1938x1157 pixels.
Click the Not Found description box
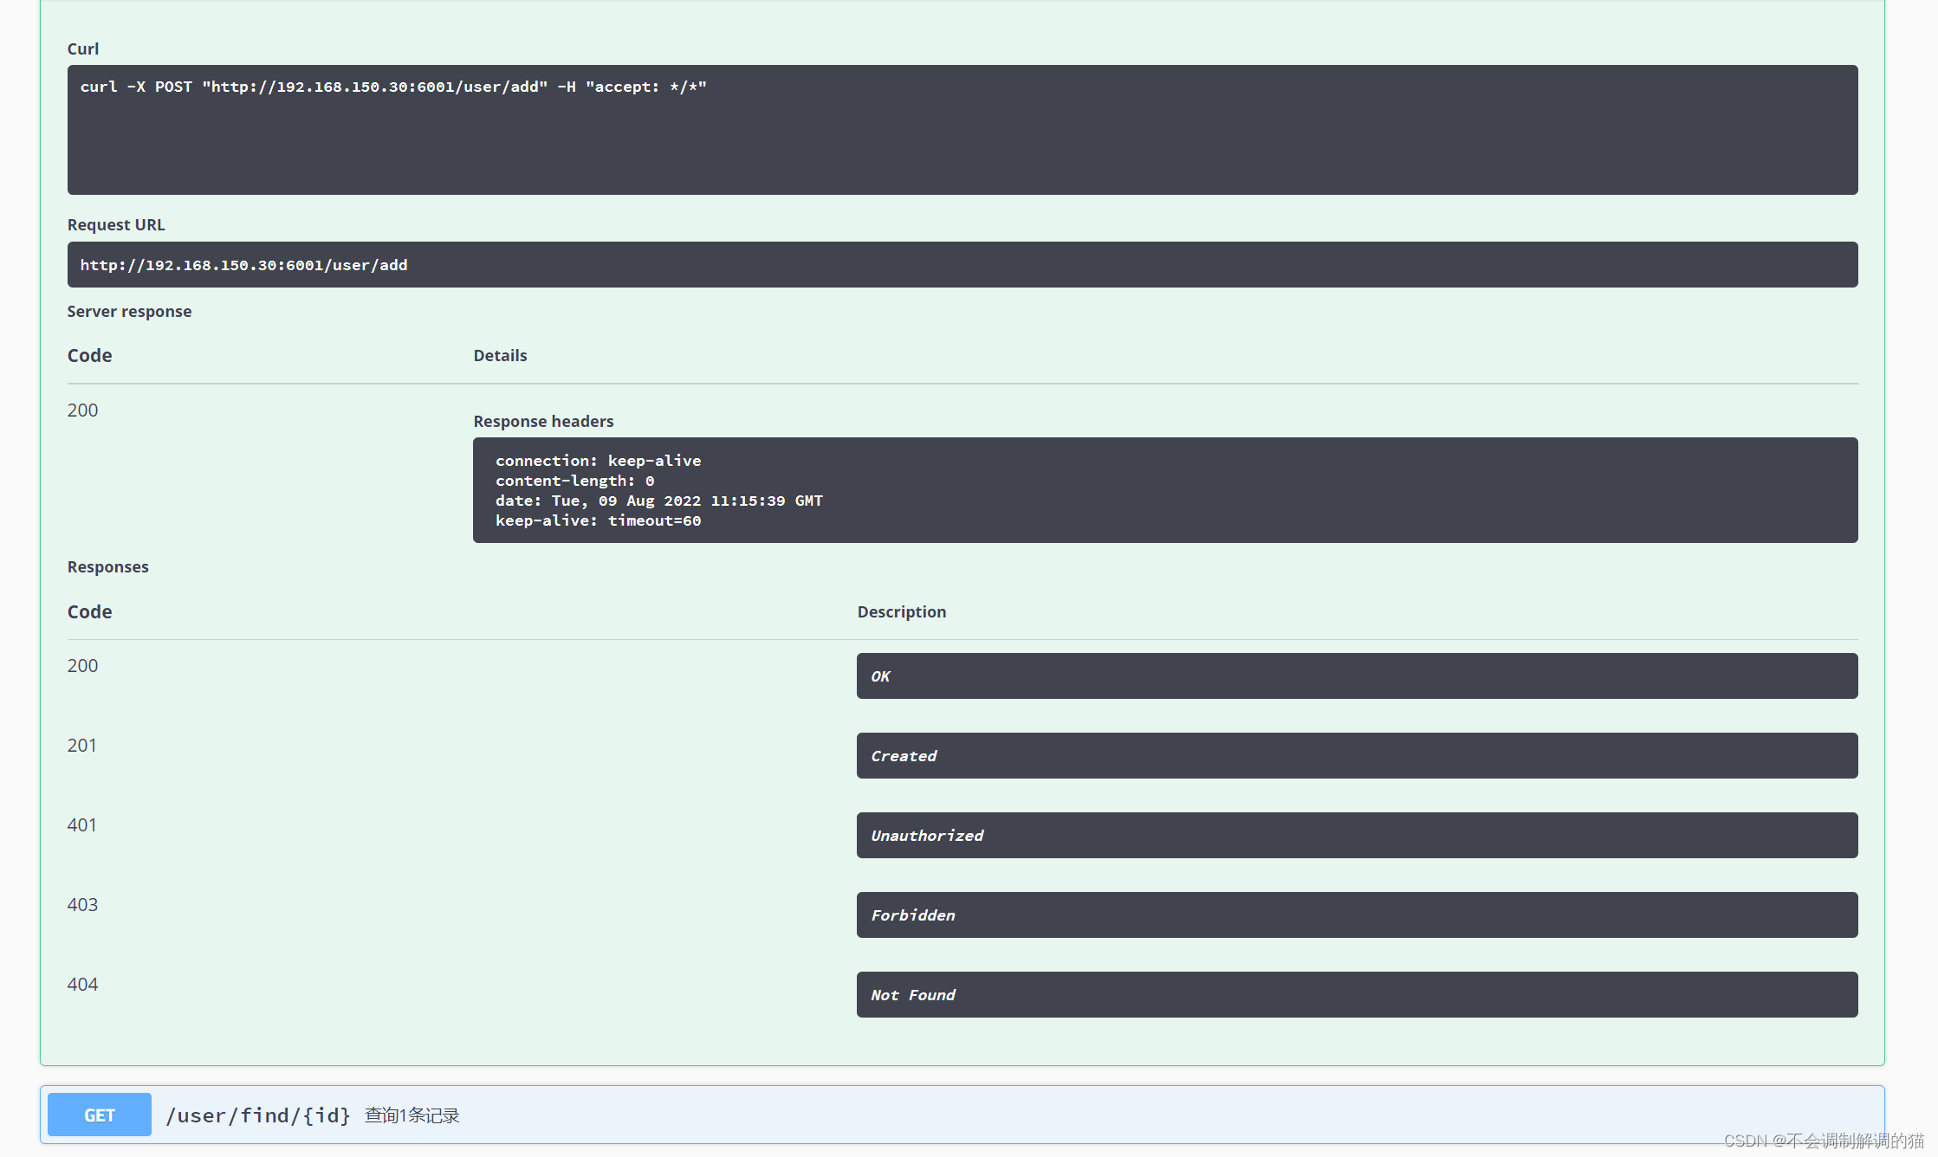(1357, 994)
